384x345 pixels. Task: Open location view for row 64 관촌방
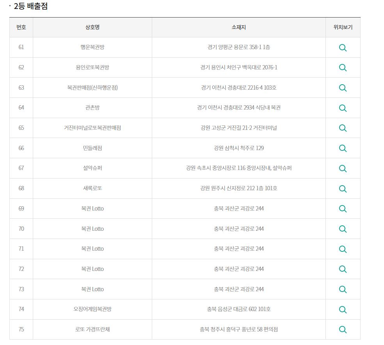pos(343,108)
